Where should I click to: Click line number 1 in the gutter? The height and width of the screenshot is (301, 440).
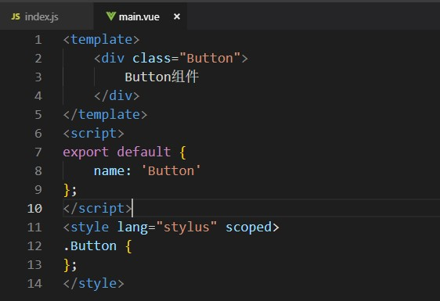38,40
